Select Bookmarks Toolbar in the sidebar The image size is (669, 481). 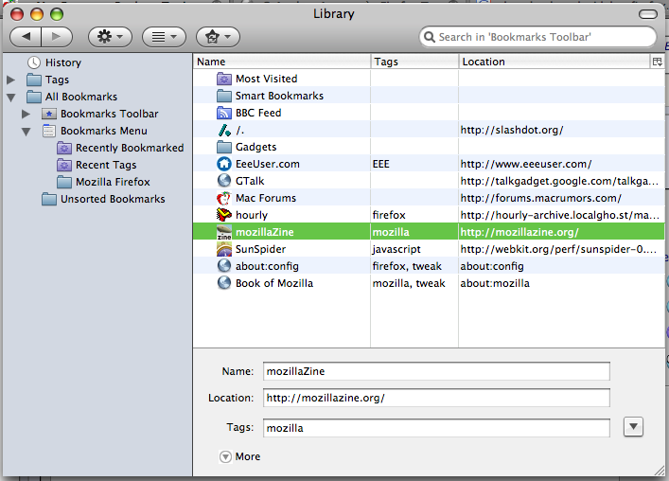tap(109, 114)
